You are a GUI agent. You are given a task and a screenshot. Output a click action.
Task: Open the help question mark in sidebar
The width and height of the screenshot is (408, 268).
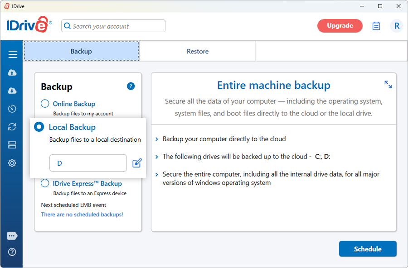click(x=12, y=252)
